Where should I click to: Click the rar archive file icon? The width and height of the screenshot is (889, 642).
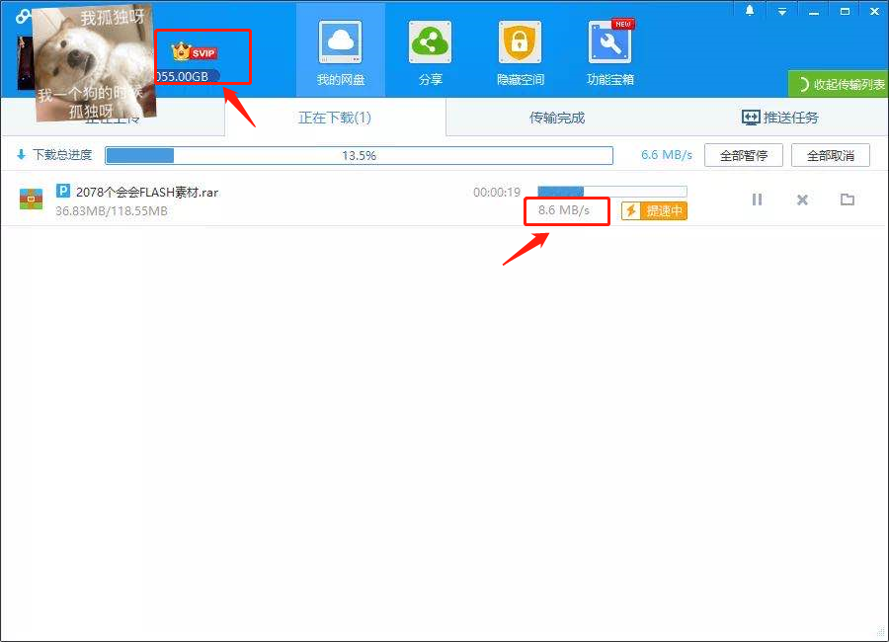[x=31, y=200]
